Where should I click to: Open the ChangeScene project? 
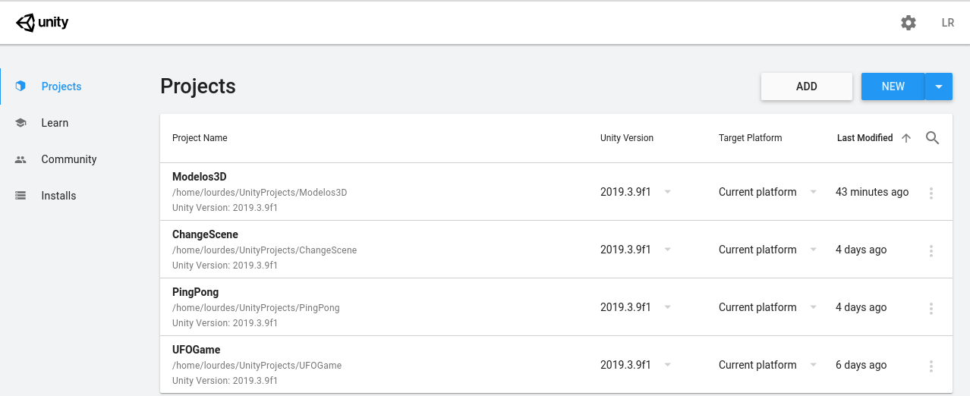[x=205, y=235]
